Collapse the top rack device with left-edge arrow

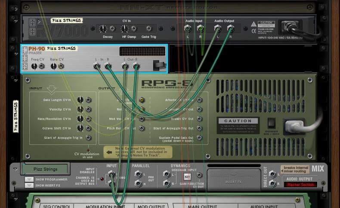coord(16,9)
